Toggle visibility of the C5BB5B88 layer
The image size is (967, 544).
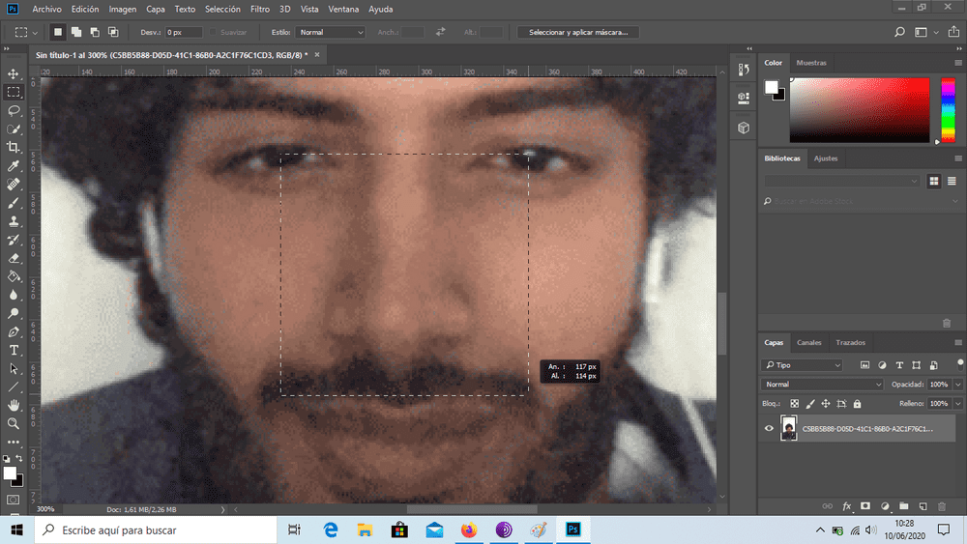click(769, 429)
